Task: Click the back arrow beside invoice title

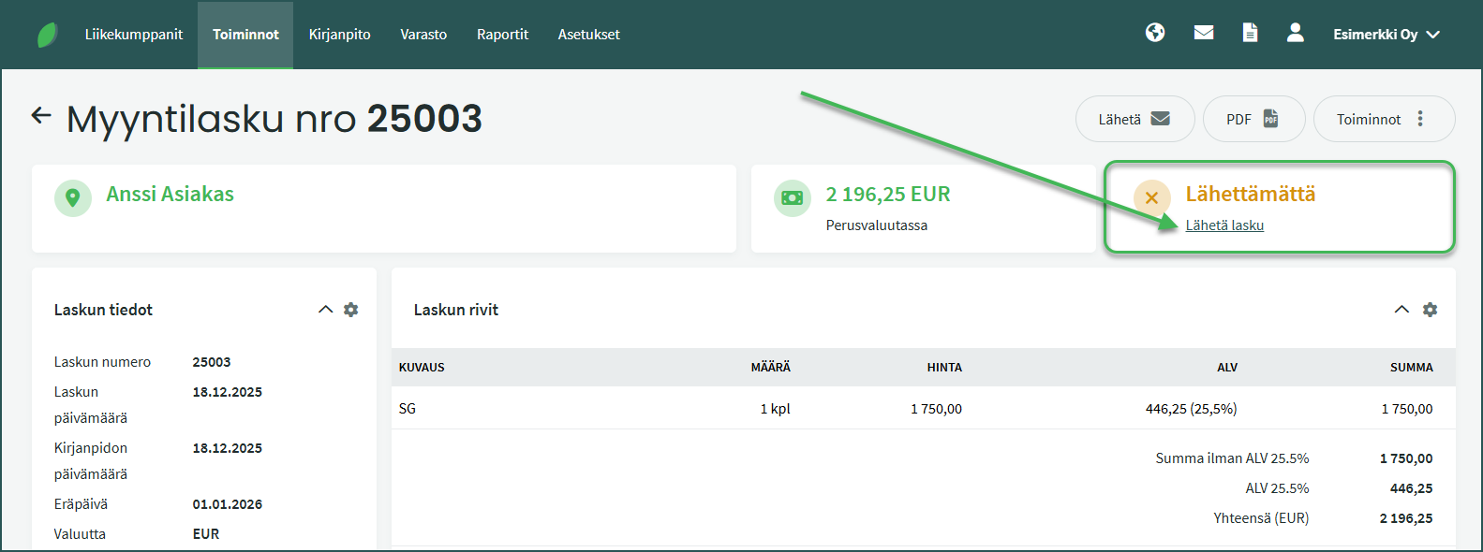Action: pos(41,116)
